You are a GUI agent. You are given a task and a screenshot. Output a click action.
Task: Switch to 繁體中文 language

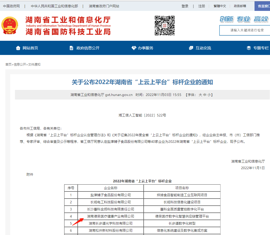[x=220, y=6]
